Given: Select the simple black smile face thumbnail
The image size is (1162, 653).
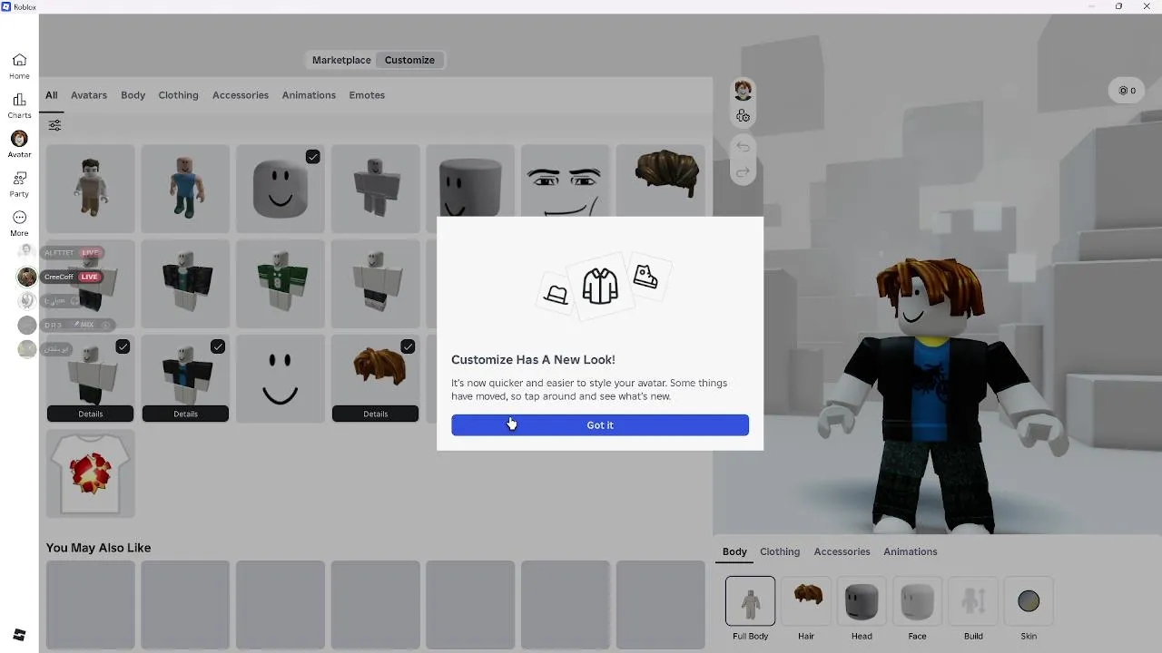Looking at the screenshot, I should click(280, 379).
